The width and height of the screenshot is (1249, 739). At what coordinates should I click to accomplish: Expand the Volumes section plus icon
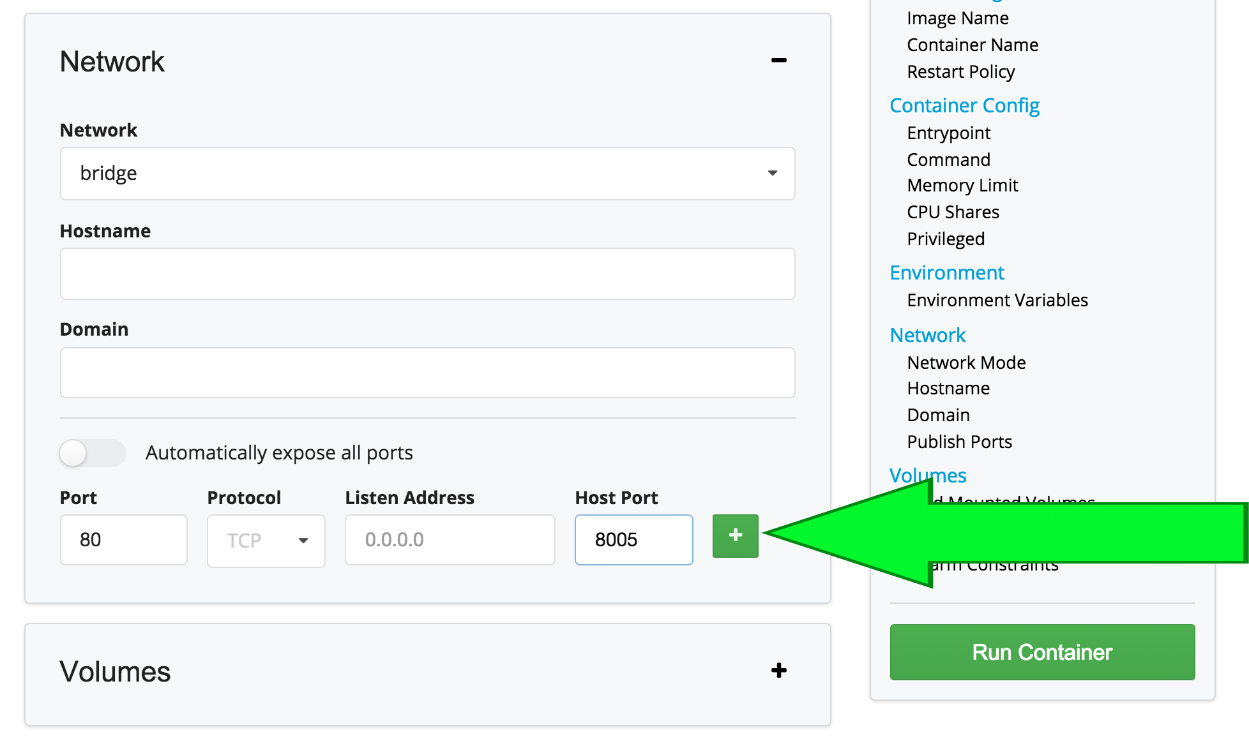point(778,670)
